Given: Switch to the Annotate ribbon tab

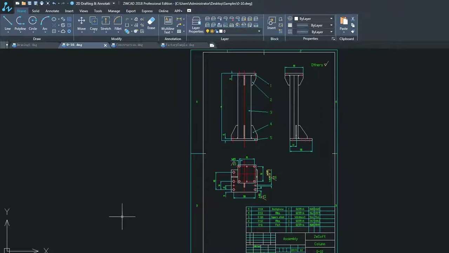Looking at the screenshot, I should click(x=52, y=11).
